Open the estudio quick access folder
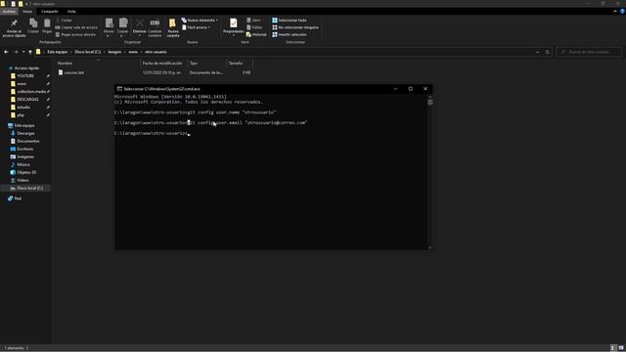626x352 pixels. [x=23, y=107]
